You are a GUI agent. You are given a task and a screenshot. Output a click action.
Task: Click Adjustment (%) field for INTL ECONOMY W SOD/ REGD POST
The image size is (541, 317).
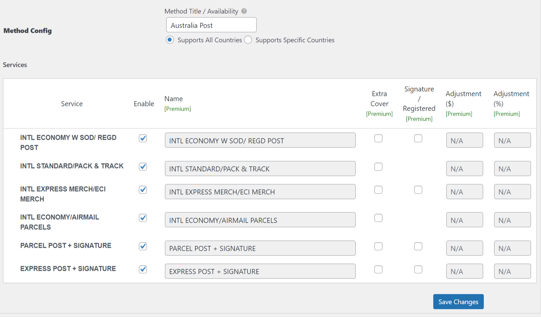513,140
